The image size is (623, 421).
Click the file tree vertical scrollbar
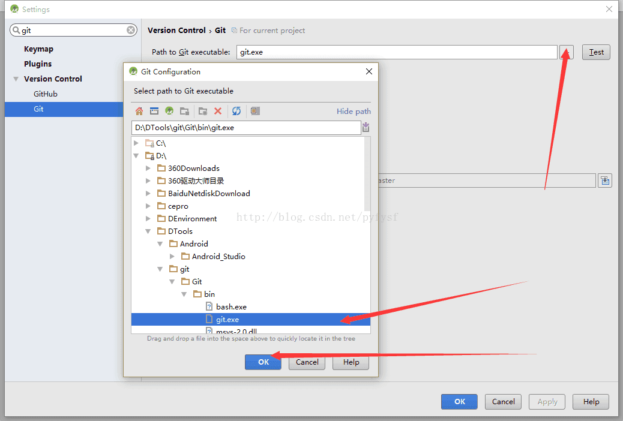tap(367, 175)
